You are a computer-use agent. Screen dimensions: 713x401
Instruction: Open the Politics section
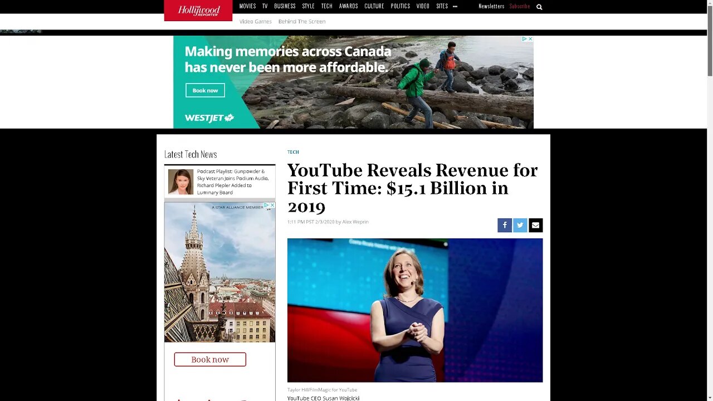[x=401, y=6]
